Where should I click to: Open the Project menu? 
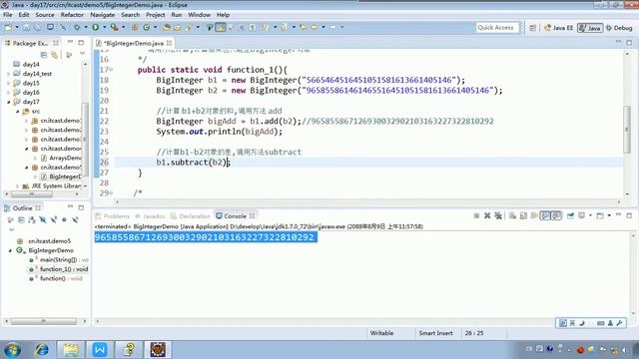click(156, 15)
